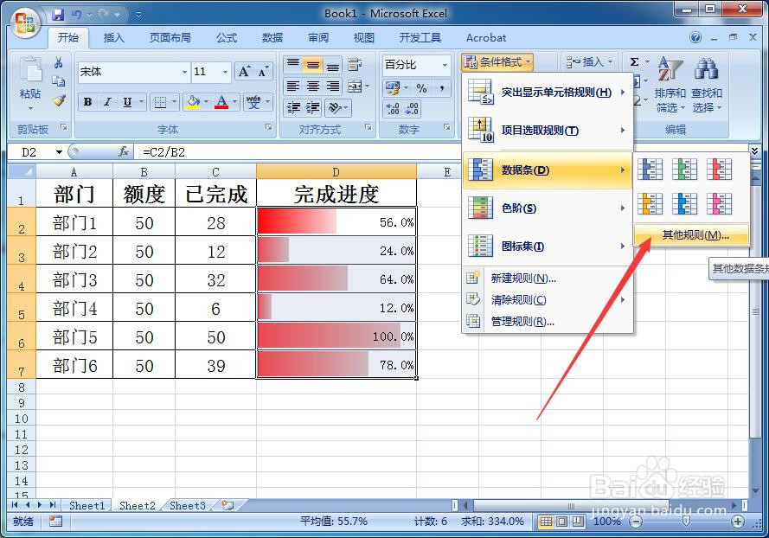The width and height of the screenshot is (769, 538).
Task: Open the 百分比 number format combo box
Action: (415, 64)
